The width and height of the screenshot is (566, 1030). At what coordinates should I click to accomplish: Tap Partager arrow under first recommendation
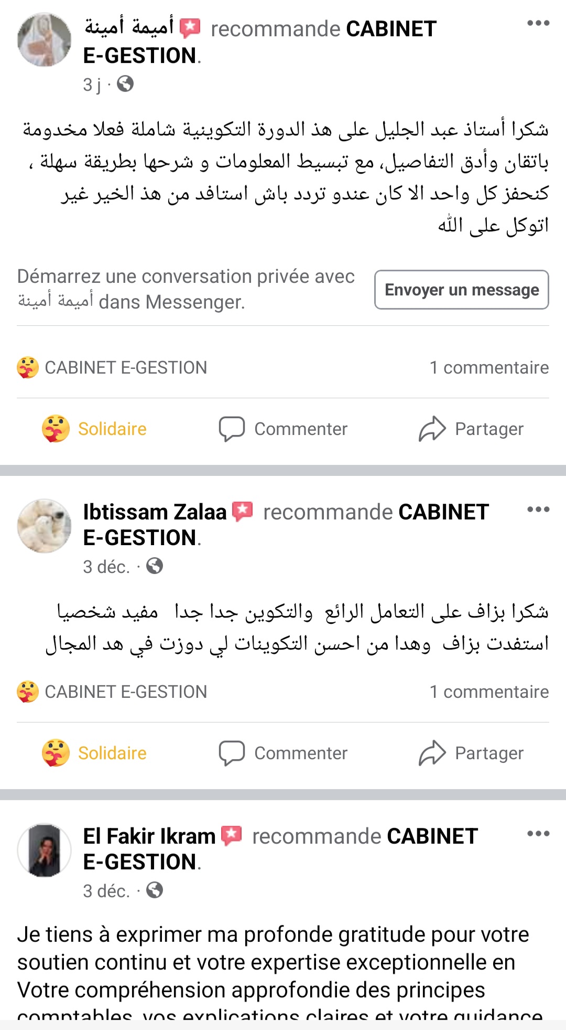pos(432,429)
